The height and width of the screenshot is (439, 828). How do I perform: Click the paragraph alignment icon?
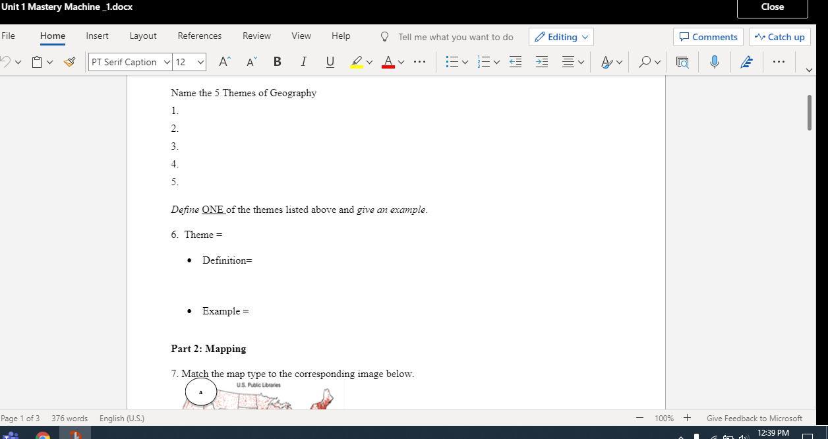568,62
